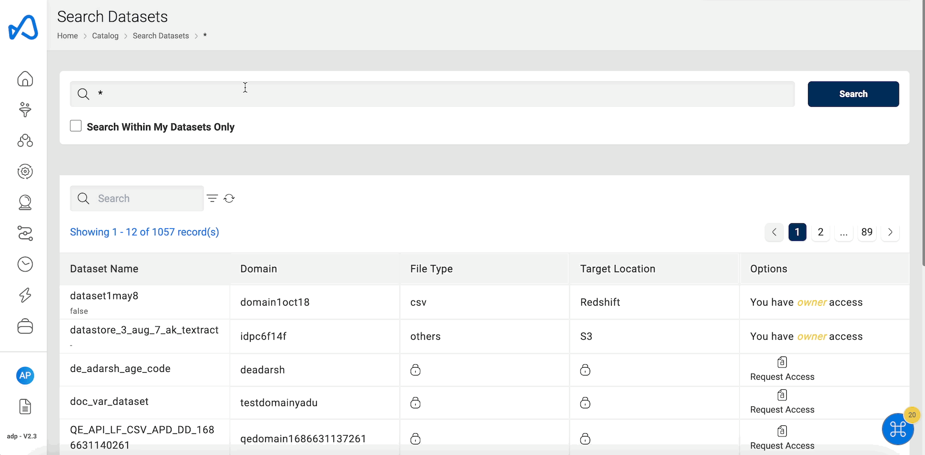Click lock icon in doc_var_dataset Target Location

pos(585,402)
